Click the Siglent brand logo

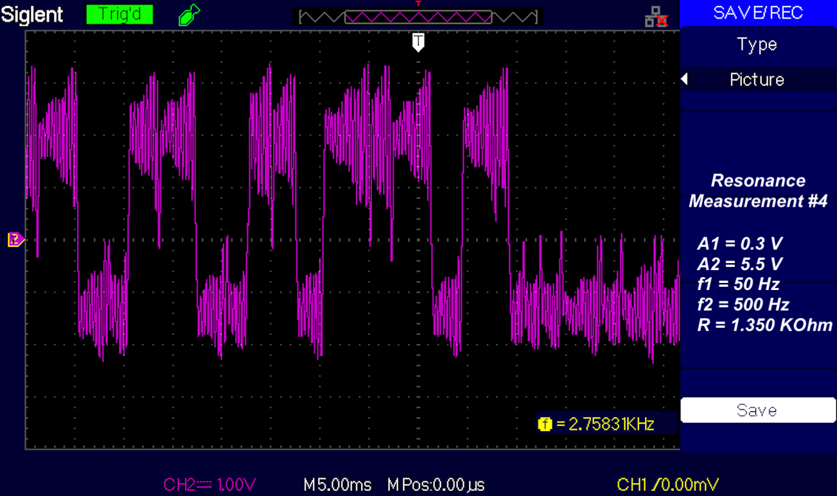click(x=32, y=15)
